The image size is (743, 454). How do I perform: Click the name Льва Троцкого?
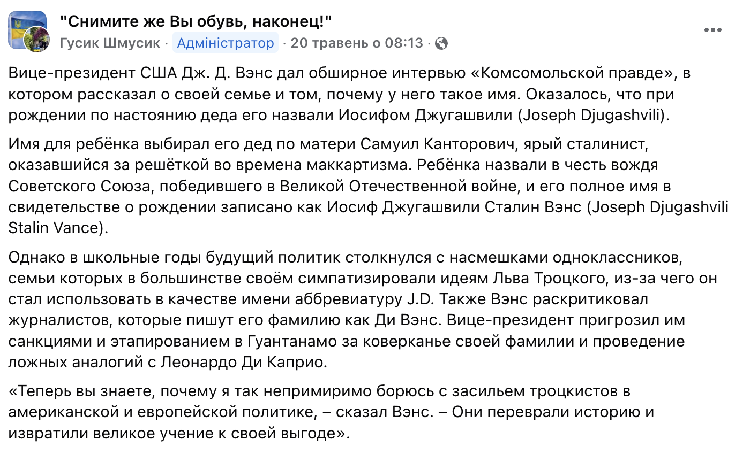pos(541,278)
